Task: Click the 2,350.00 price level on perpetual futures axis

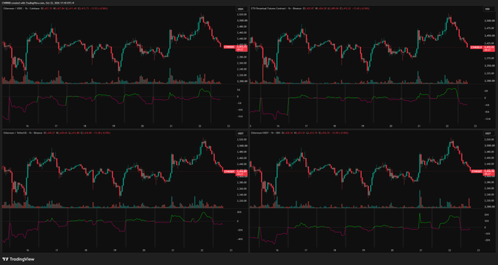Action: (489, 66)
